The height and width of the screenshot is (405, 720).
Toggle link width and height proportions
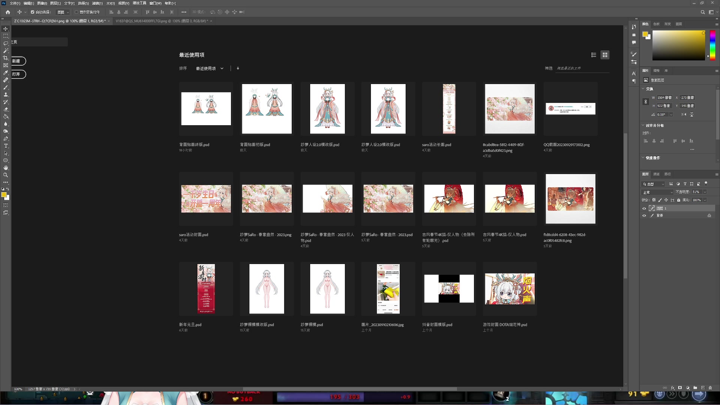(646, 102)
